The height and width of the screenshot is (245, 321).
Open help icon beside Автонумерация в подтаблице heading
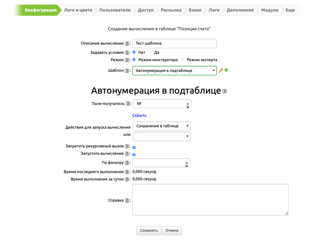[224, 91]
